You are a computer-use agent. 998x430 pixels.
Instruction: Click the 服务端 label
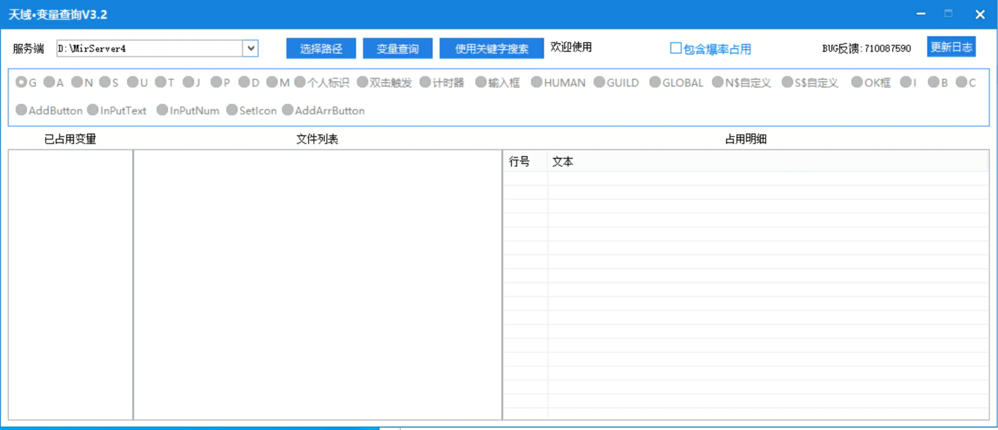[29, 48]
